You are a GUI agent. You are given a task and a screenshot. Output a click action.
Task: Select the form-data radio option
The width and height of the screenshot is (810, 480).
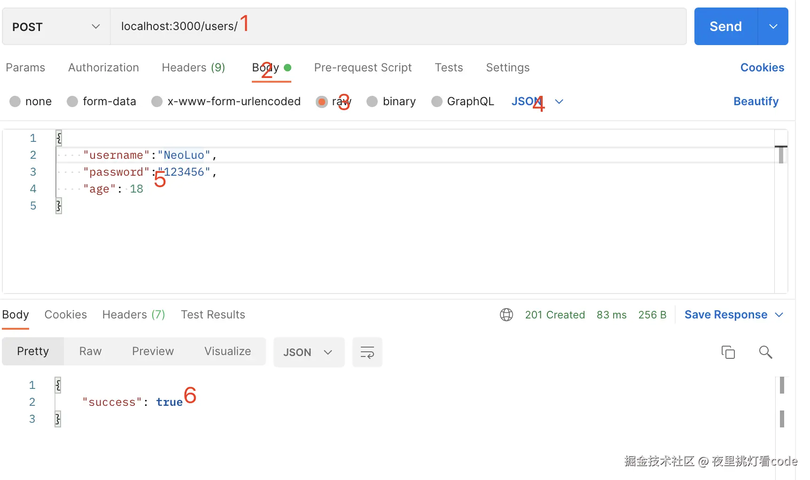coord(72,101)
